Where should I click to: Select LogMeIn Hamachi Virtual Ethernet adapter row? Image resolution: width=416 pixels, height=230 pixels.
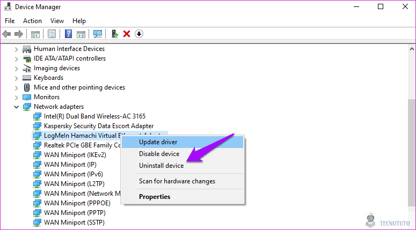[x=100, y=136]
